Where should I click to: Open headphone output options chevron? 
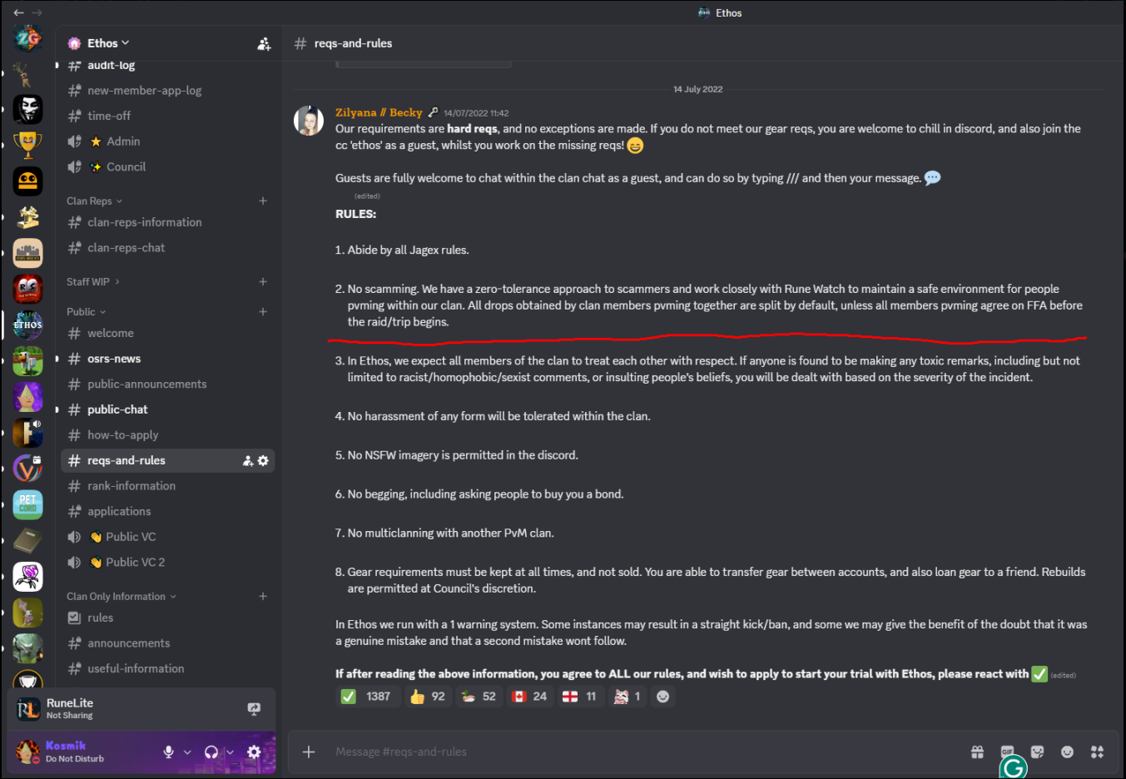click(230, 752)
